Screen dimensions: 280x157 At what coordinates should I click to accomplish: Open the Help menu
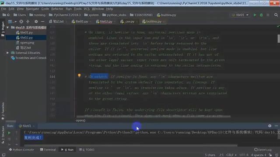[109, 9]
